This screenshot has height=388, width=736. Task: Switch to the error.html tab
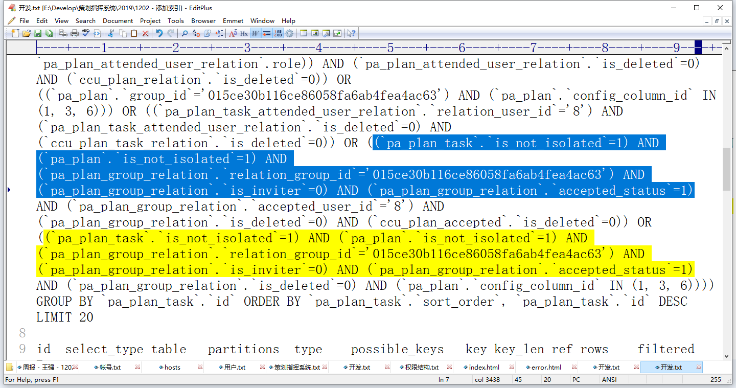546,367
